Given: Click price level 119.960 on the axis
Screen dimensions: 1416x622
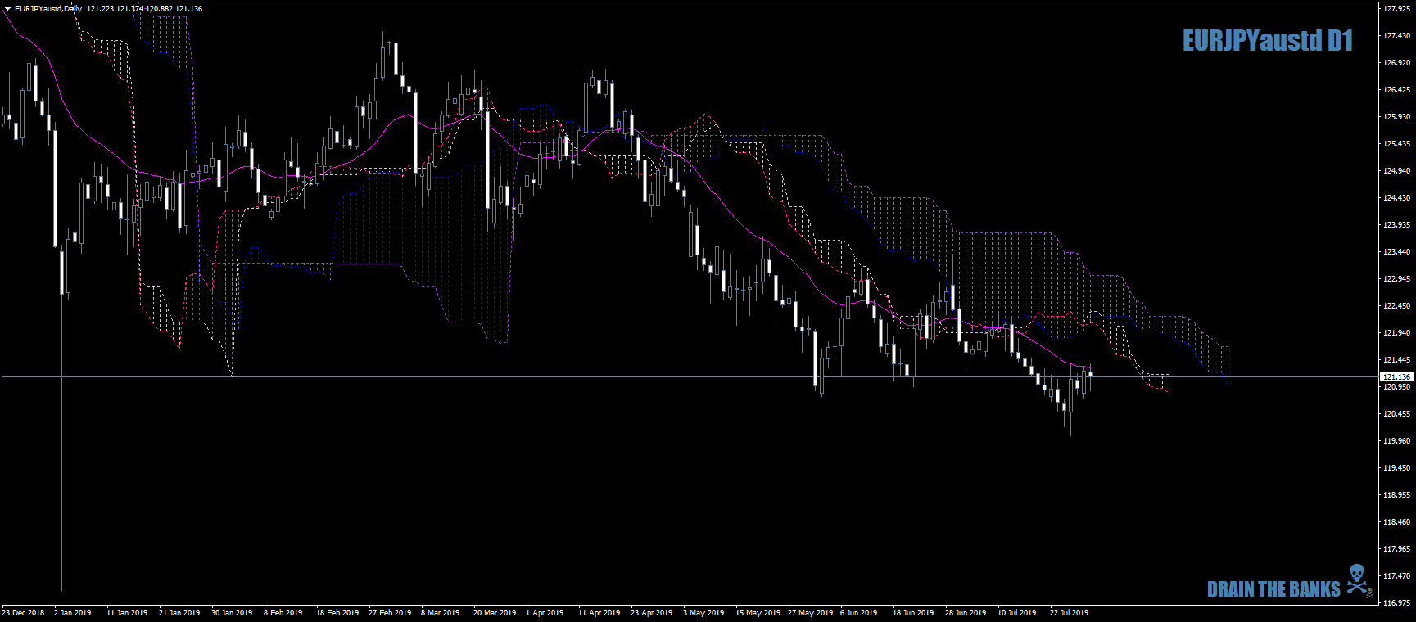Looking at the screenshot, I should click(x=1396, y=441).
